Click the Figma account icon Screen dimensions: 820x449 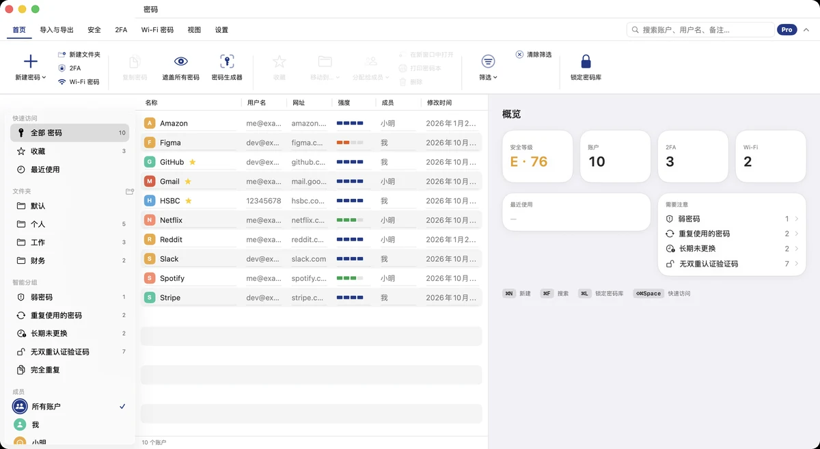[x=150, y=143]
